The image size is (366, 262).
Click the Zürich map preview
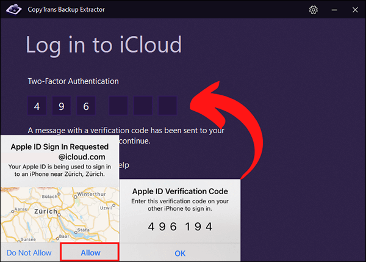click(x=60, y=214)
